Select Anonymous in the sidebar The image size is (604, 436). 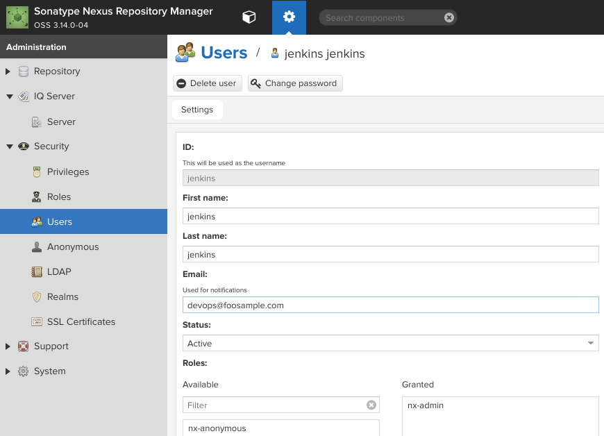[x=72, y=246]
